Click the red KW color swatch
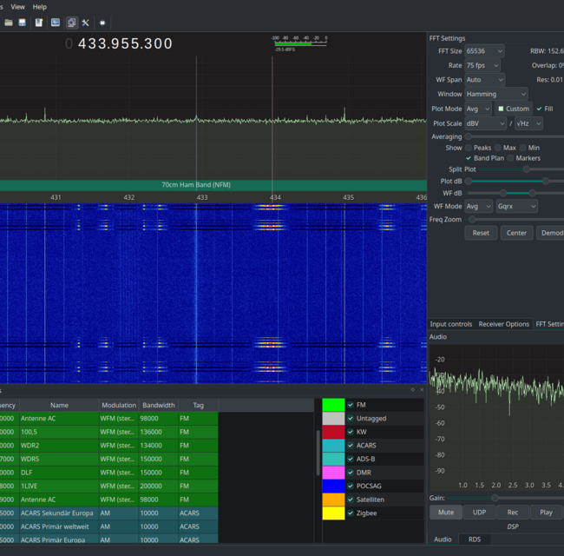The image size is (564, 556). click(x=333, y=432)
